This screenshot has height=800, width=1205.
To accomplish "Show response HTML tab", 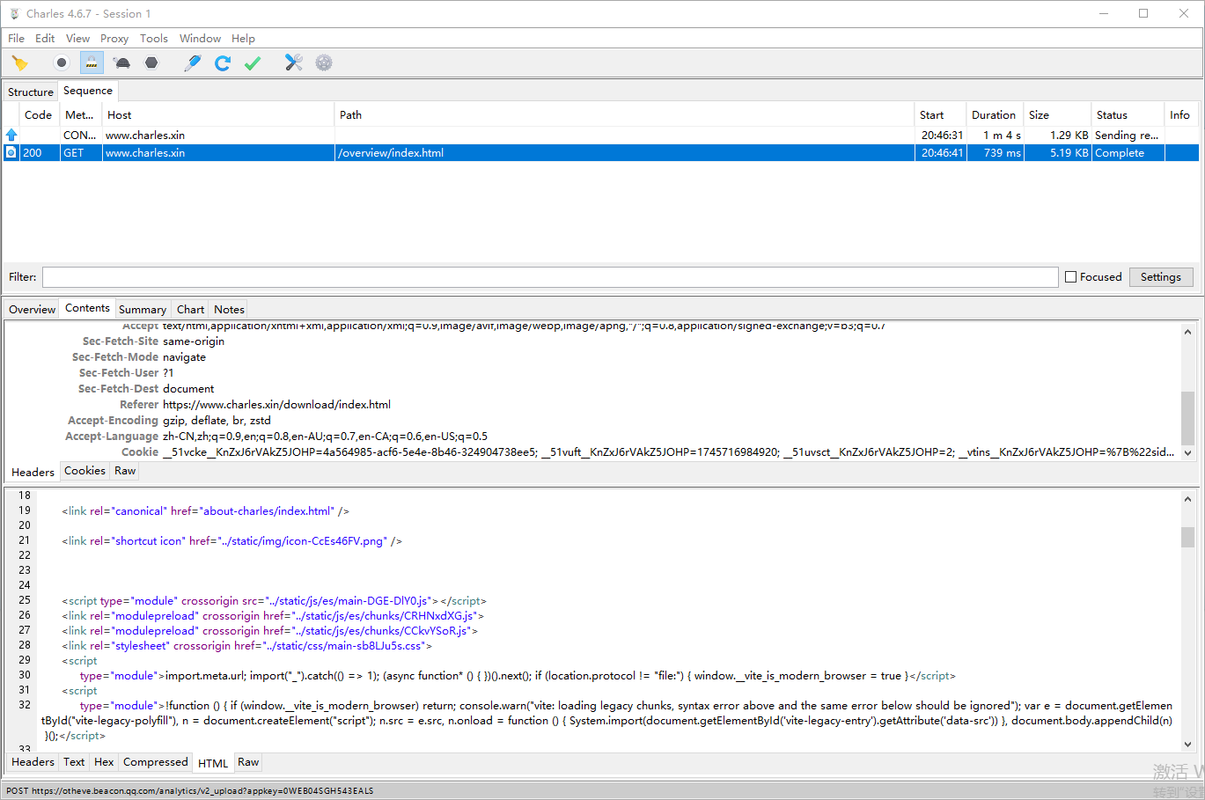I will (213, 763).
